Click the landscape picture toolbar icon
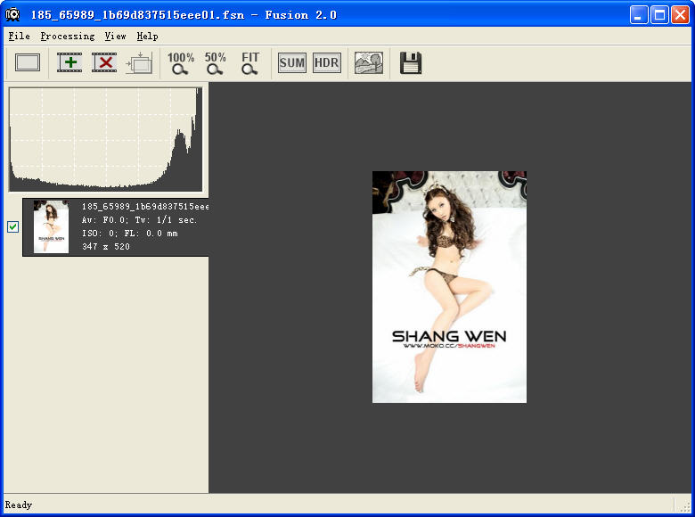695x517 pixels. point(368,62)
